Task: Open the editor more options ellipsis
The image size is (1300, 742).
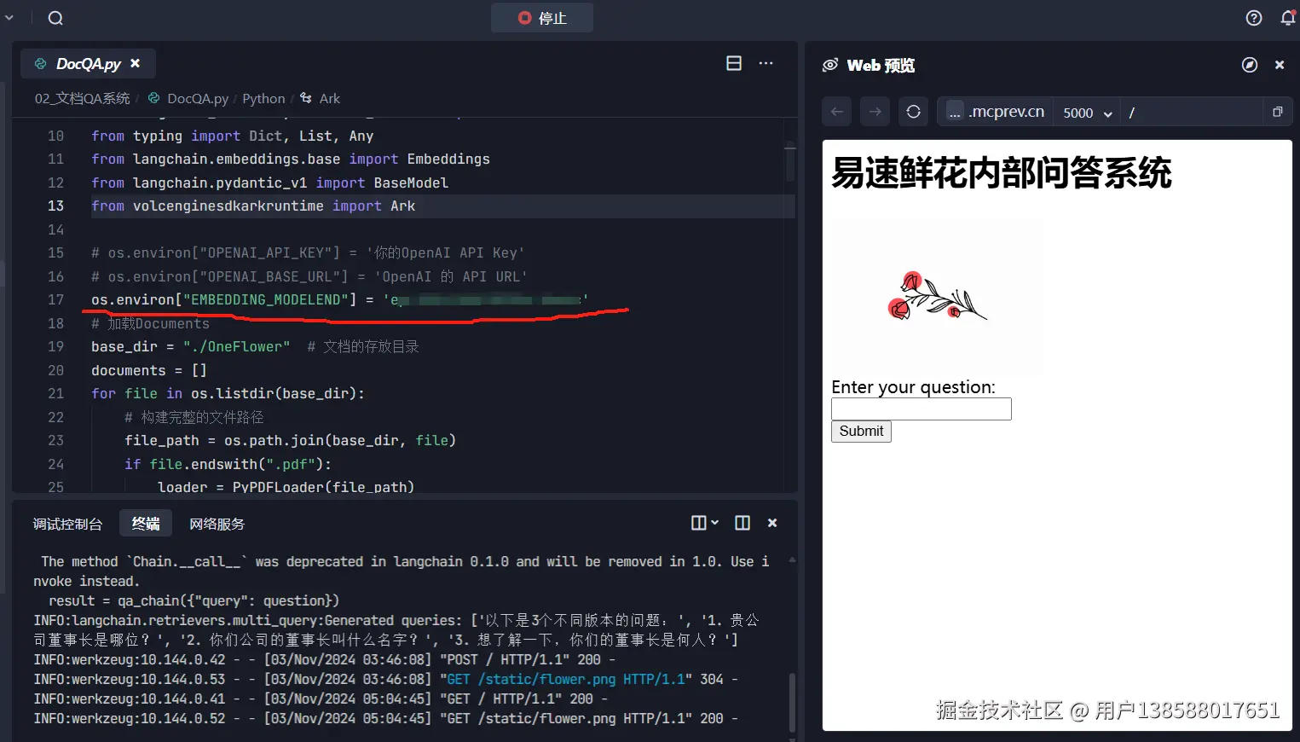Action: pos(766,63)
